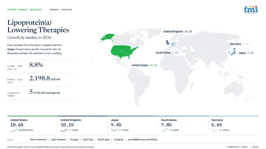Click the V-curve icon under Japan
Viewport: 266px width, 149px height.
[x=114, y=130]
